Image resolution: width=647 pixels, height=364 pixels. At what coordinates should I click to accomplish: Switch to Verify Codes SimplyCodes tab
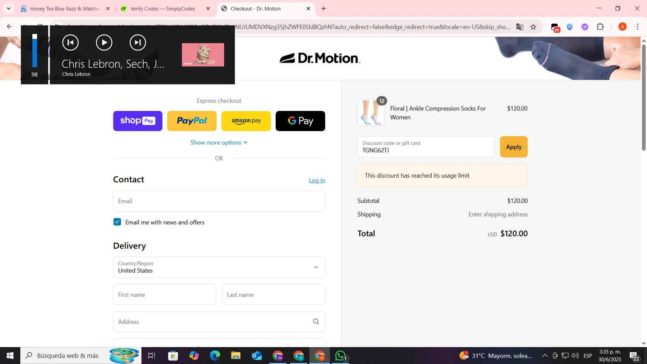163,9
